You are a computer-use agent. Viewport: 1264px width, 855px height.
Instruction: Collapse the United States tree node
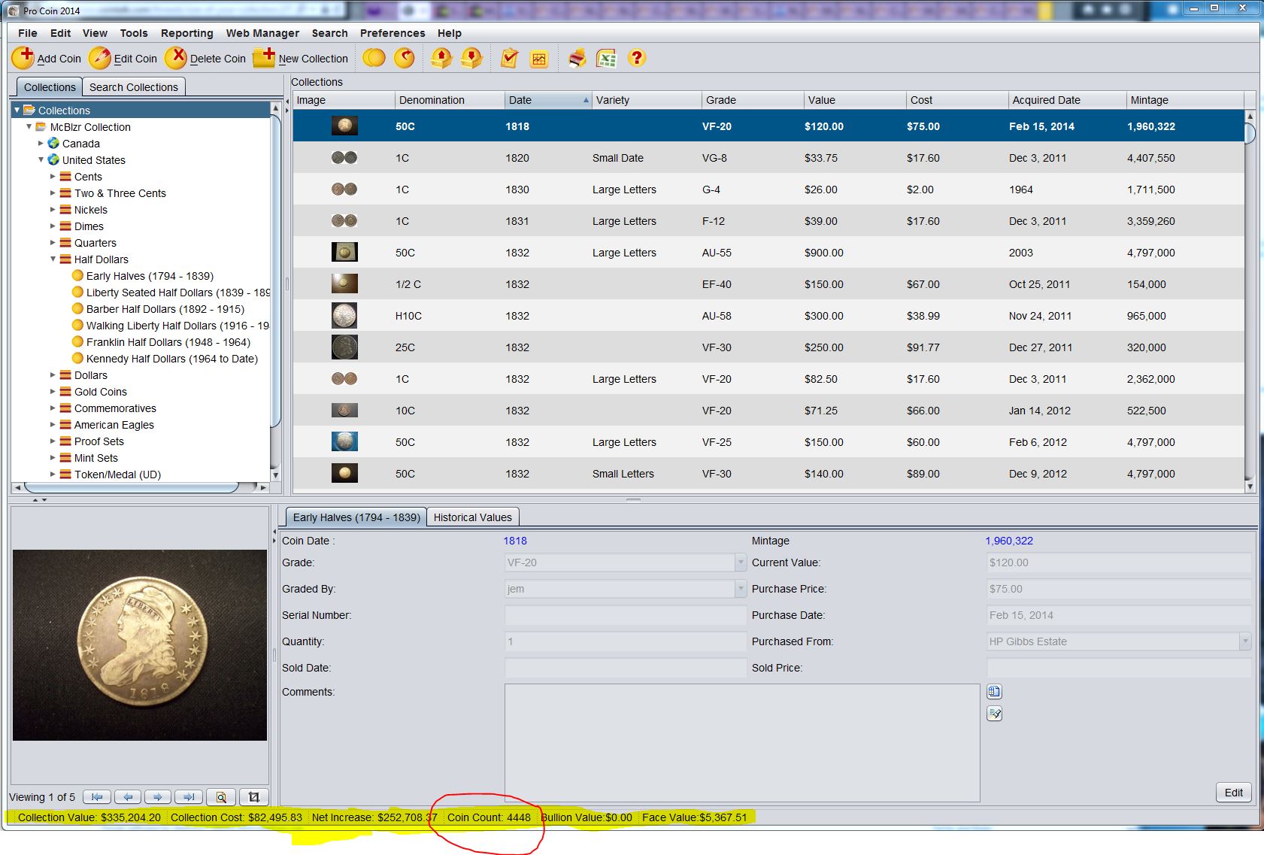(x=41, y=159)
